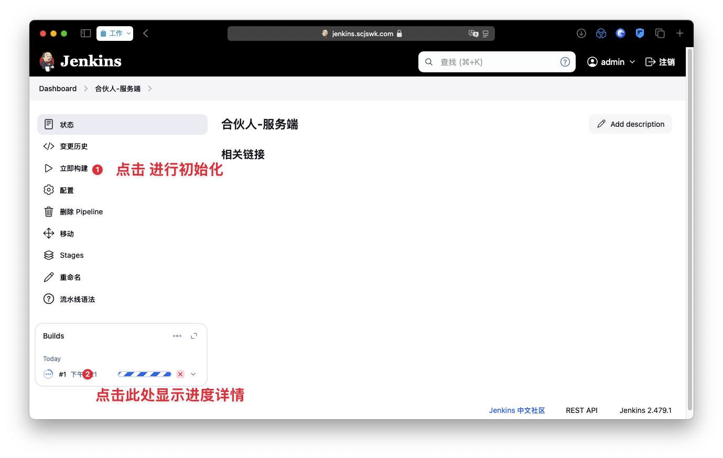Click the build #1 progress bar
The height and width of the screenshot is (458, 723).
coord(145,374)
